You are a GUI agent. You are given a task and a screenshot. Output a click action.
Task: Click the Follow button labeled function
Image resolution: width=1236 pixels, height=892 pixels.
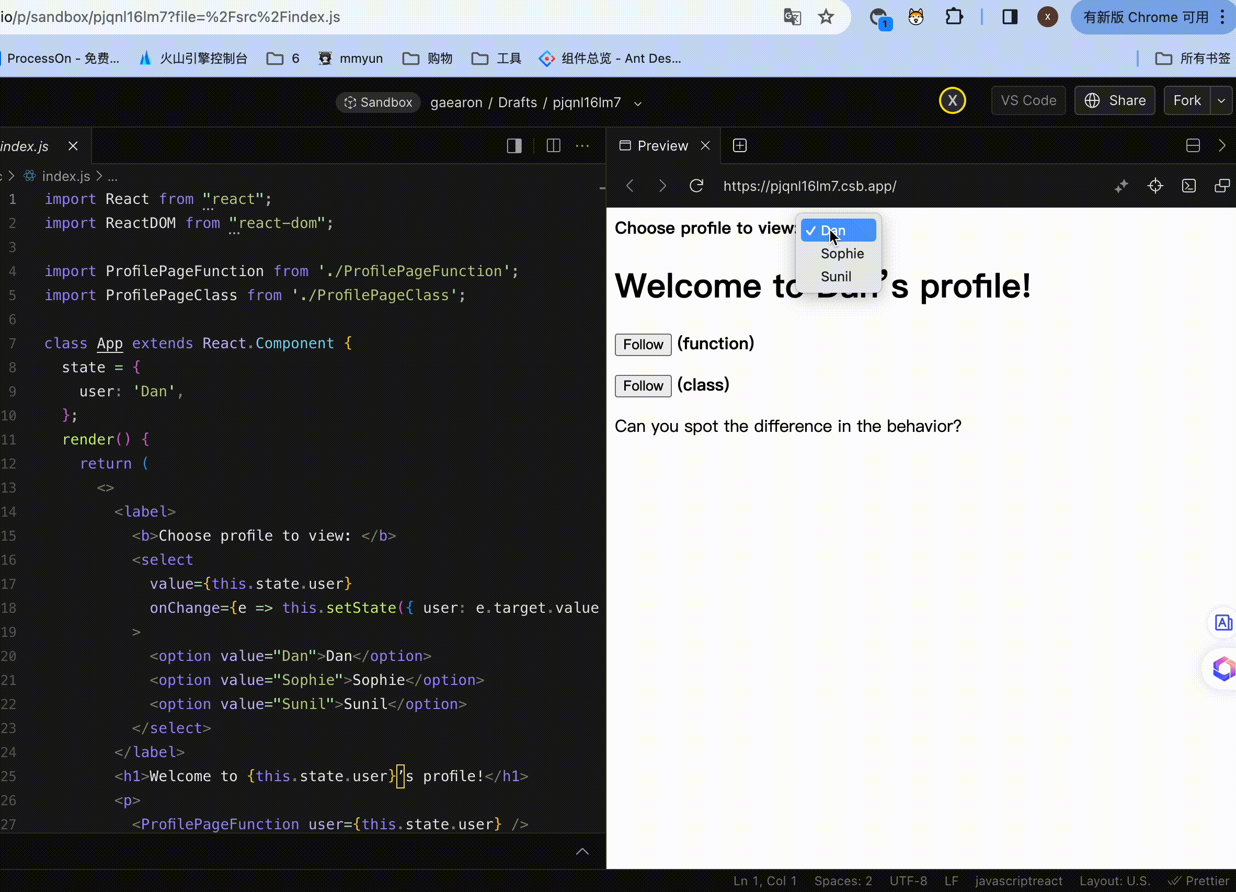(x=643, y=345)
